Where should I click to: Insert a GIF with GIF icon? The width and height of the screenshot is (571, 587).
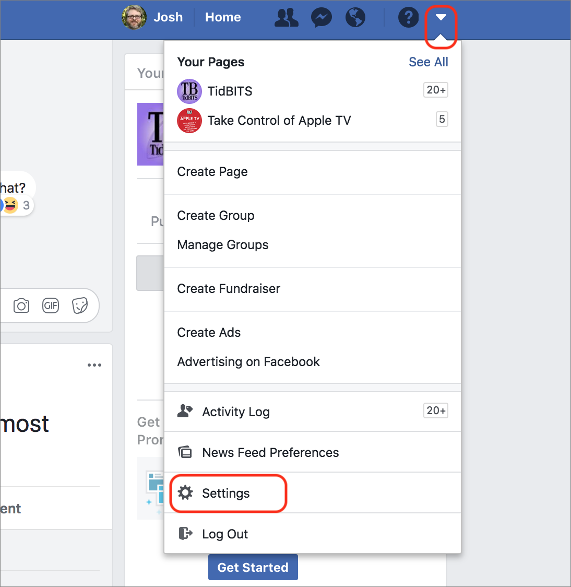pyautogui.click(x=51, y=306)
